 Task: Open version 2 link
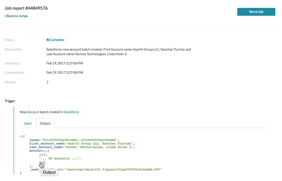click(x=47, y=82)
